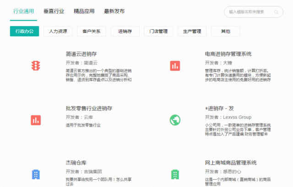This screenshot has height=187, width=293.
Task: Open the 精品应用 tab
Action: (84, 11)
